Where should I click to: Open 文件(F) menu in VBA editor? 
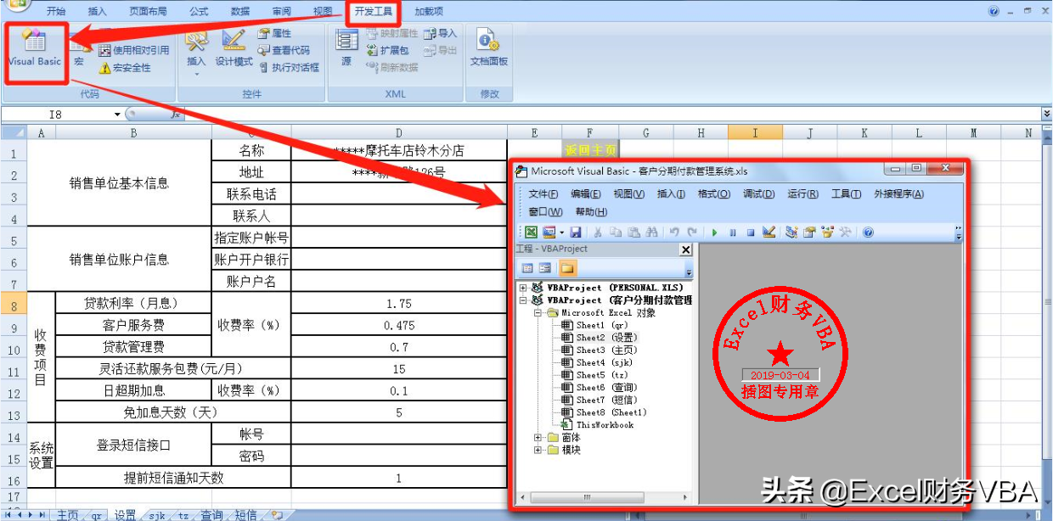point(543,194)
